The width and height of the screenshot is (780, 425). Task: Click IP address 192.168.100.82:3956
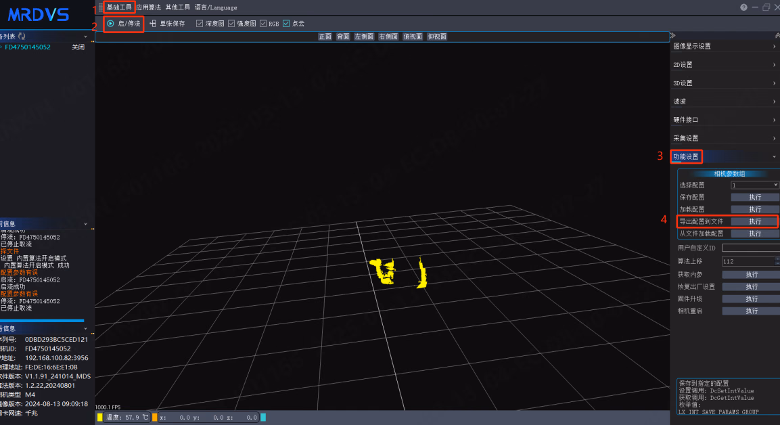click(57, 358)
